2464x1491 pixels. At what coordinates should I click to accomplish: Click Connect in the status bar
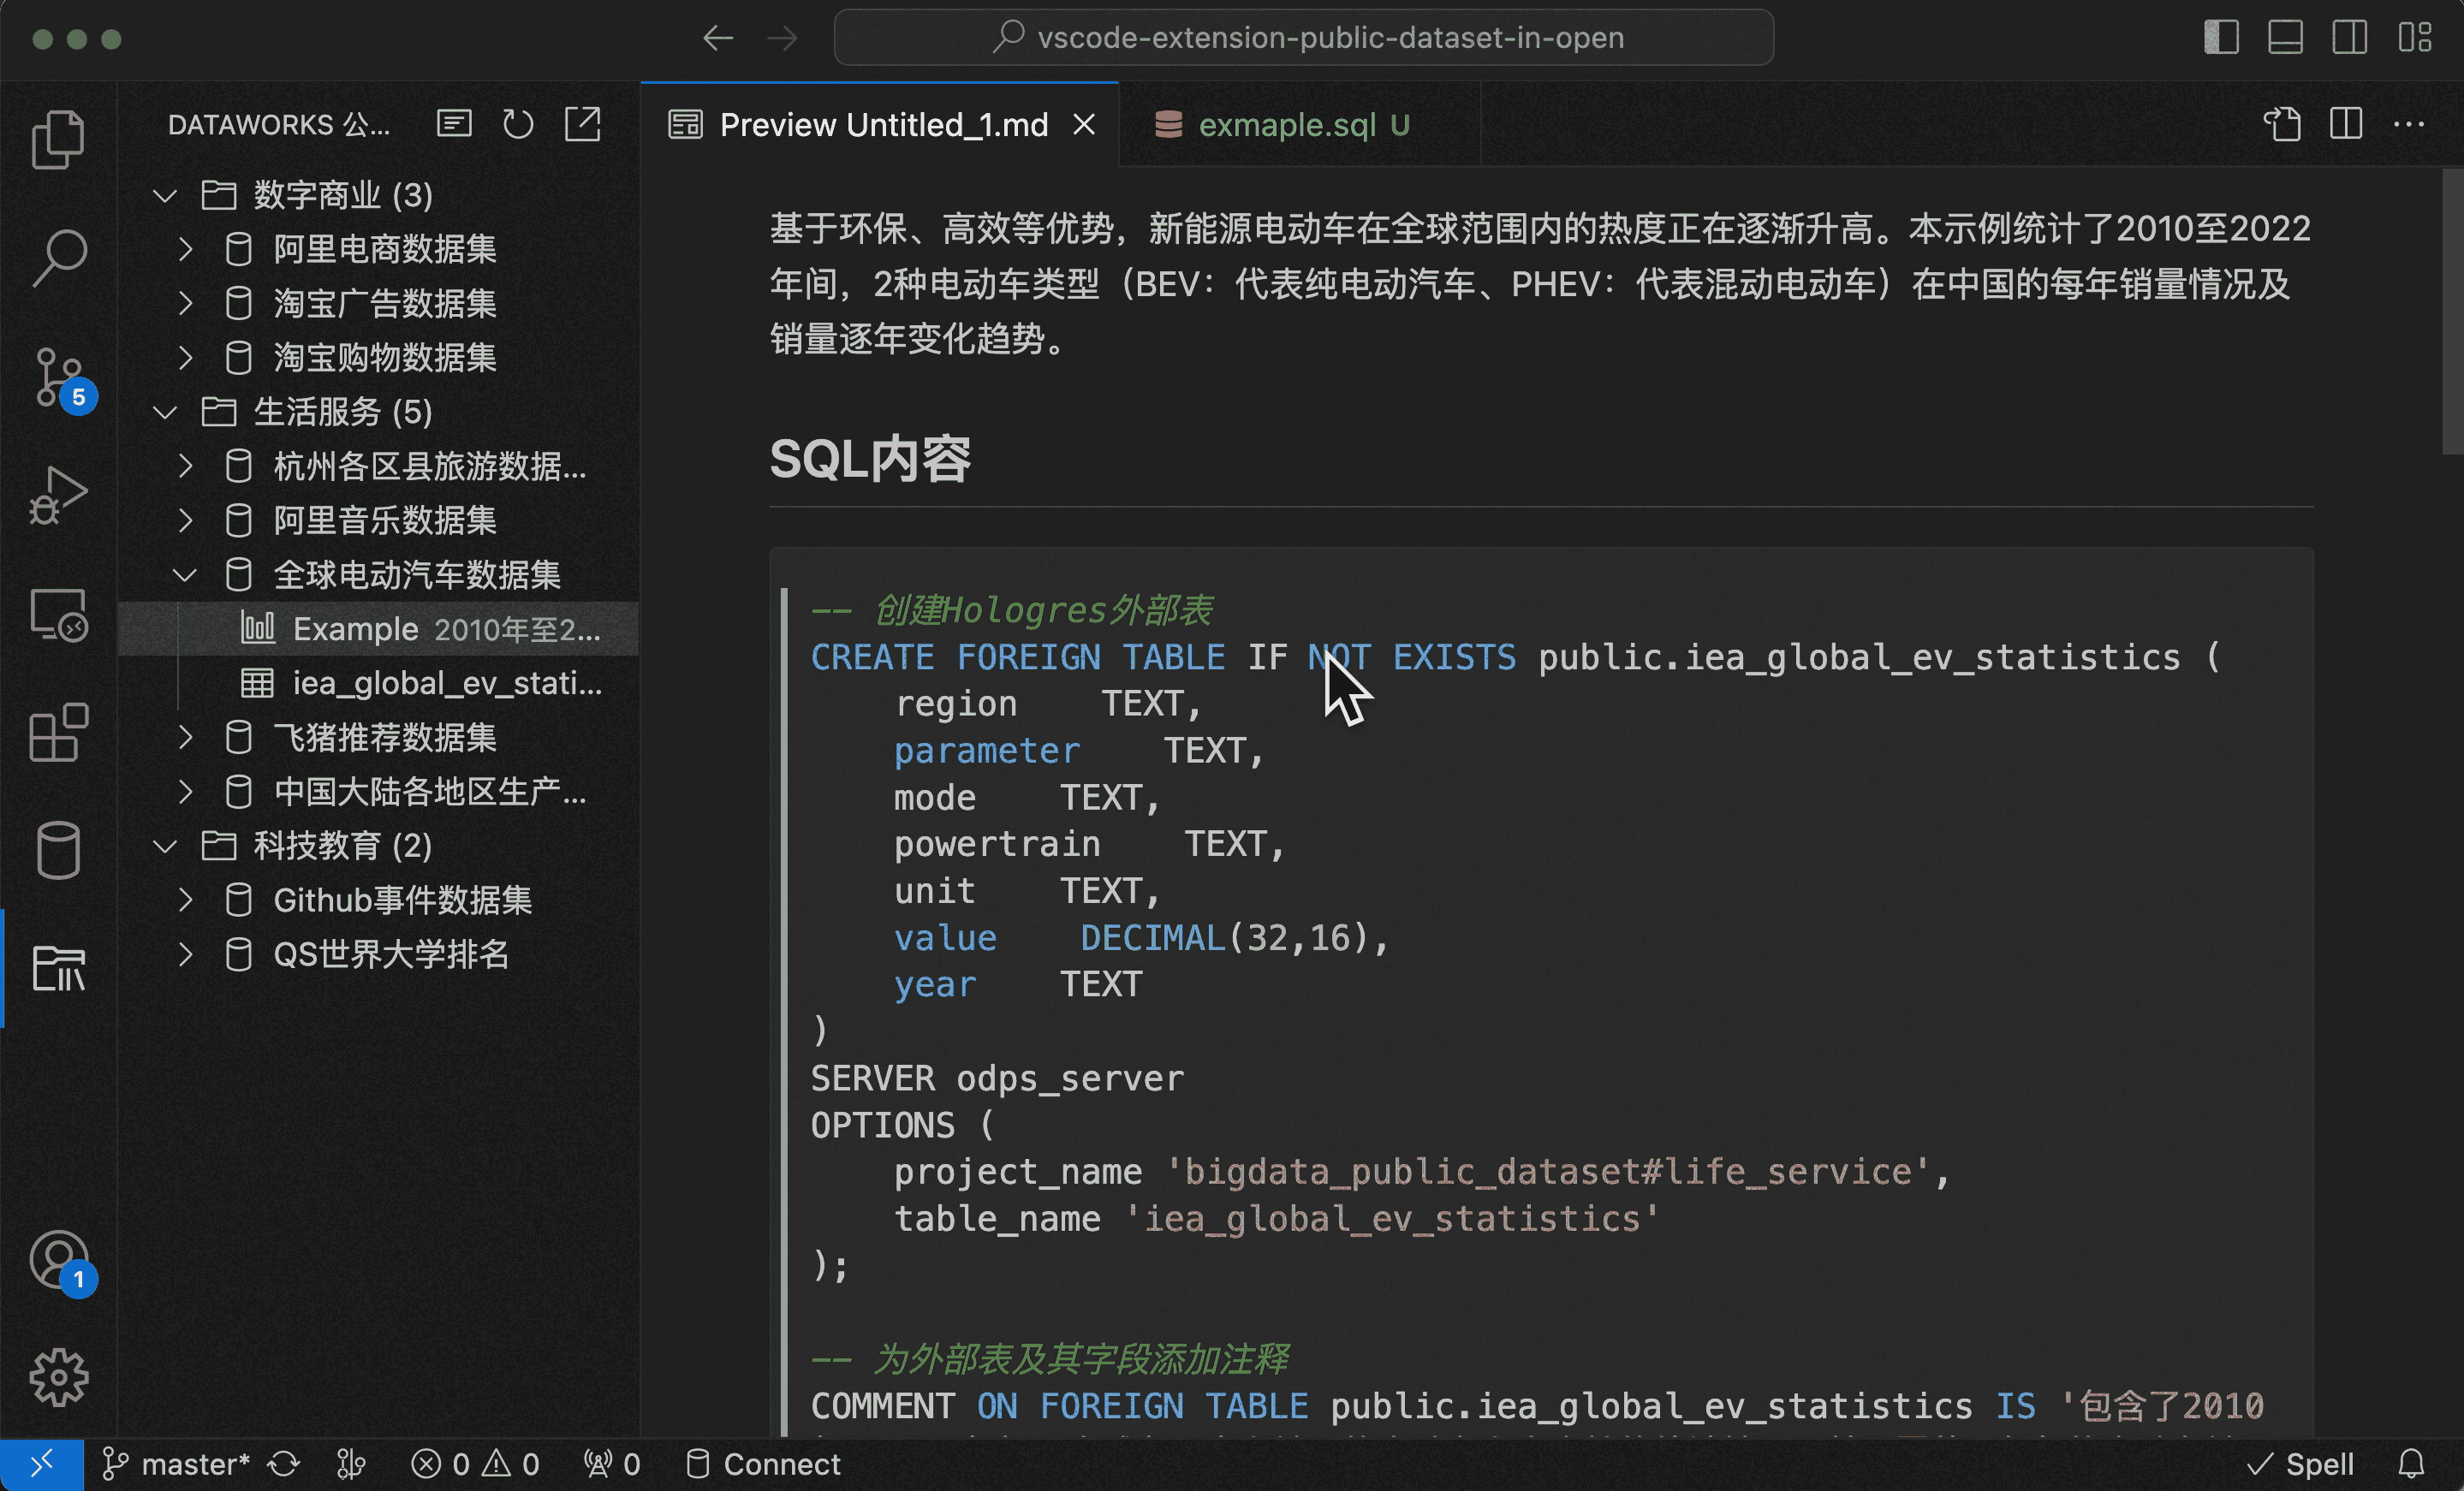coord(764,1464)
